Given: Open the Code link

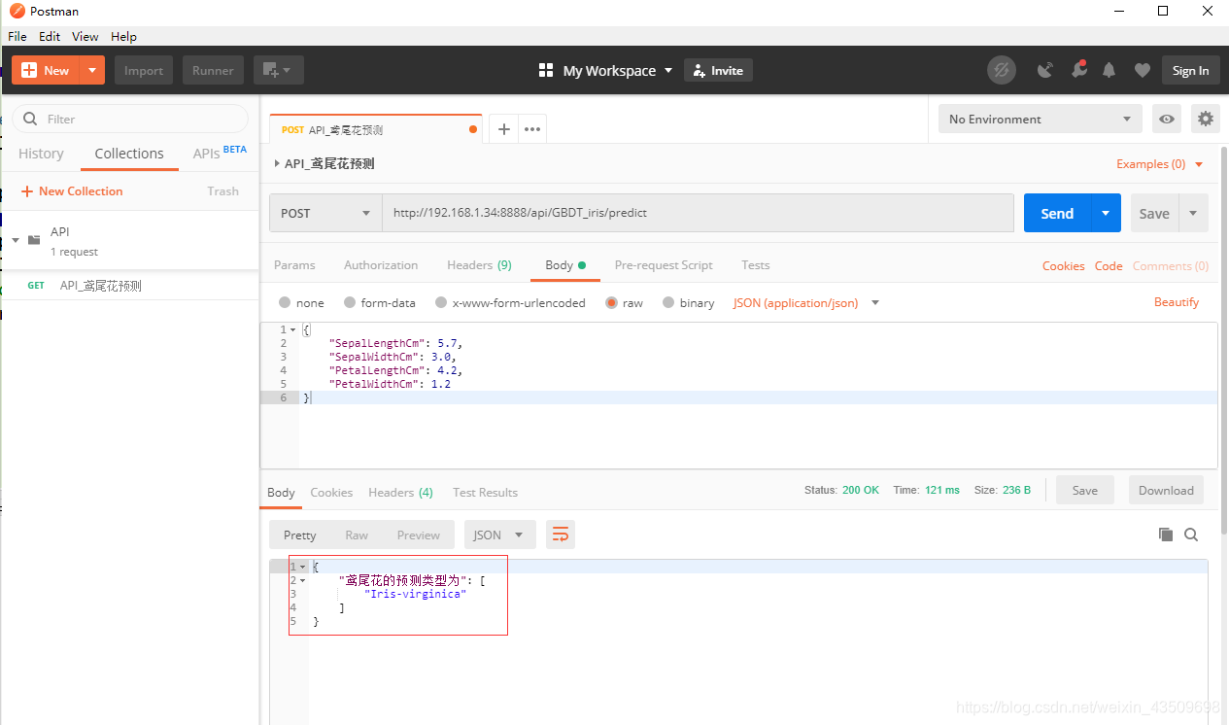Looking at the screenshot, I should pyautogui.click(x=1109, y=265).
